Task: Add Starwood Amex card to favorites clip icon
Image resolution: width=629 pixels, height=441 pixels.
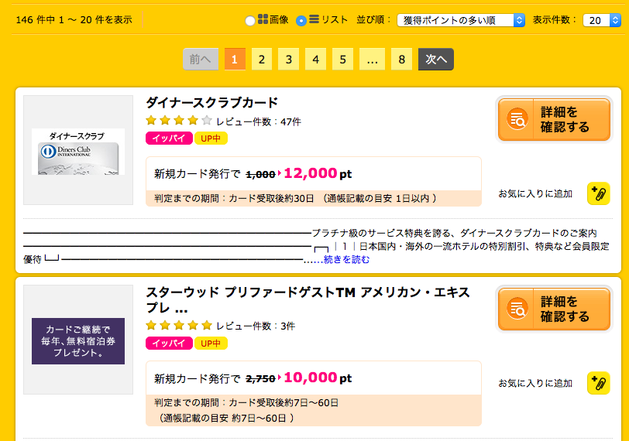Action: (599, 383)
